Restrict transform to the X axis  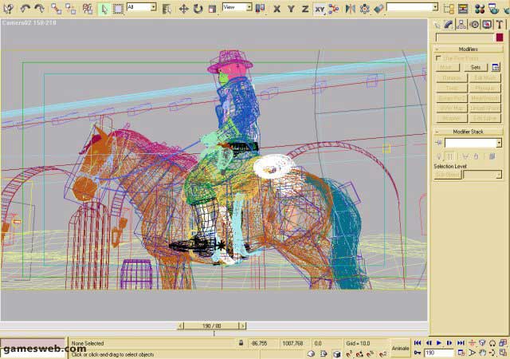coord(277,8)
